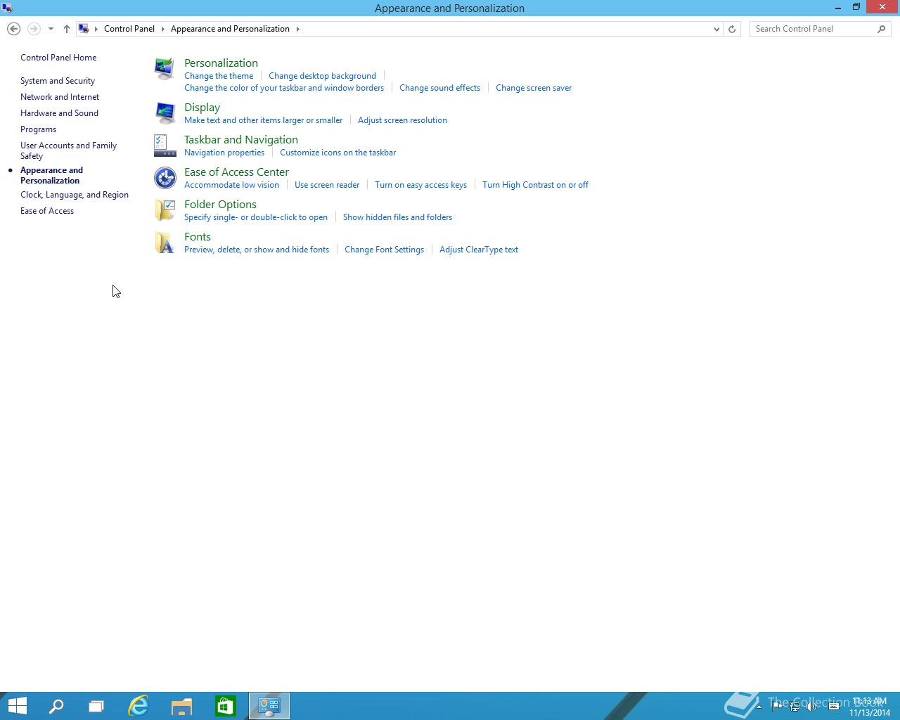Open Programs category
900x720 pixels.
(38, 129)
